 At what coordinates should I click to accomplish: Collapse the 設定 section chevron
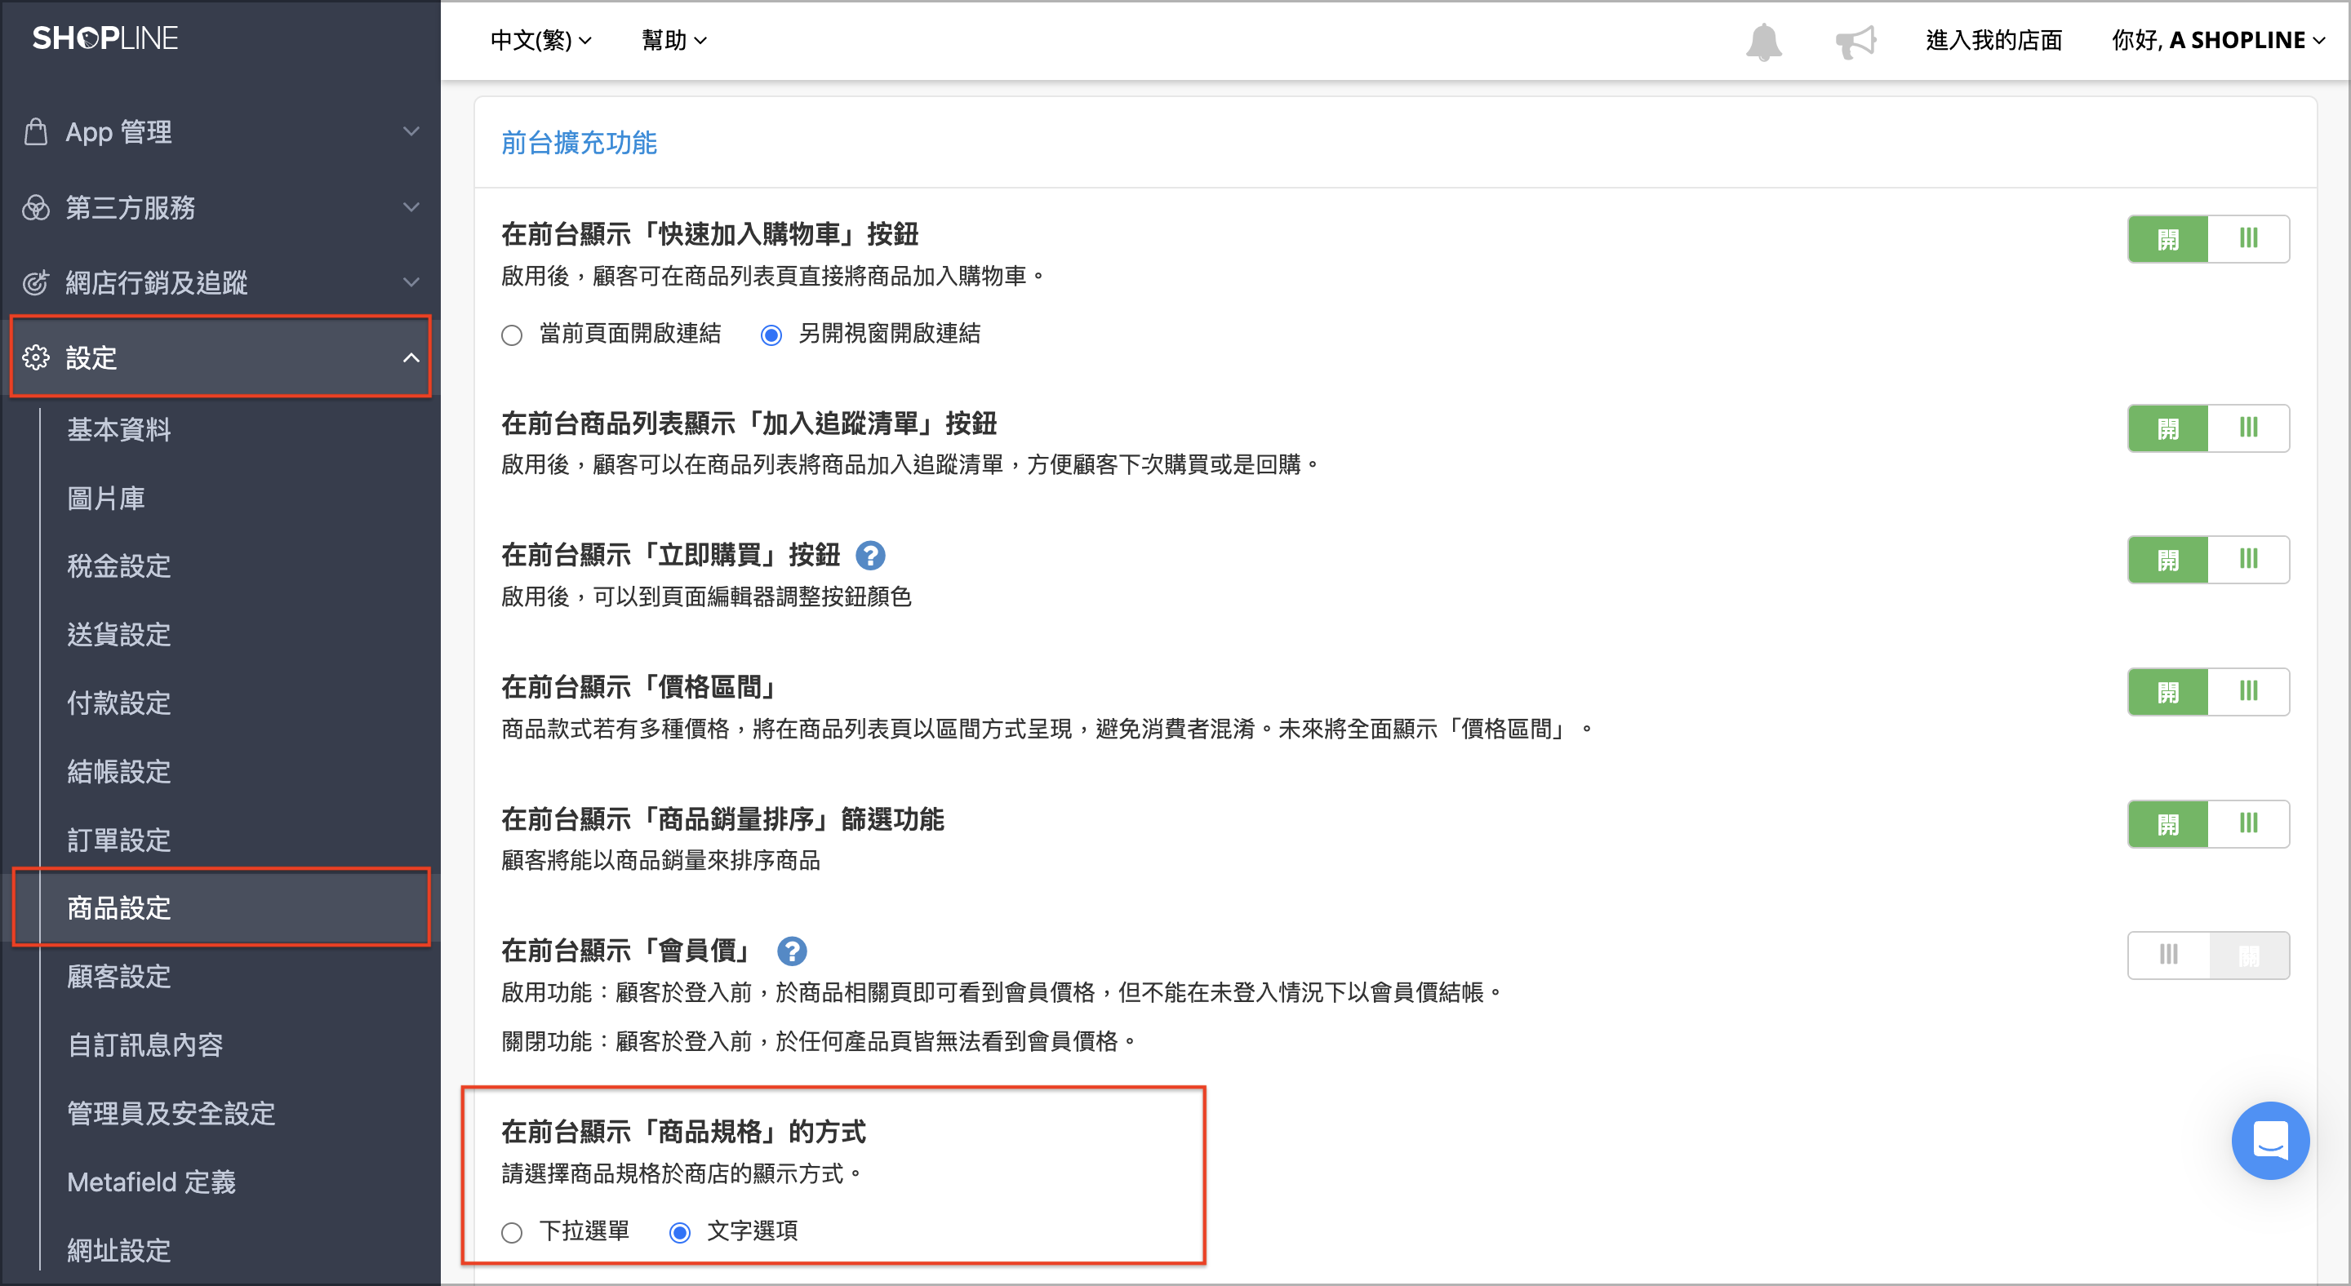click(x=411, y=357)
